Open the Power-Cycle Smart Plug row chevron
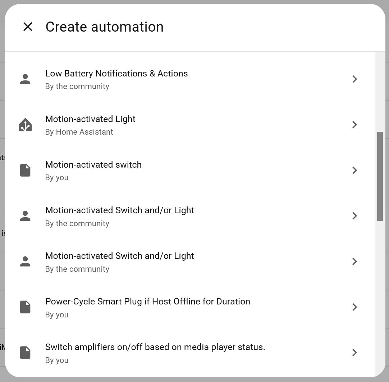 click(x=354, y=307)
